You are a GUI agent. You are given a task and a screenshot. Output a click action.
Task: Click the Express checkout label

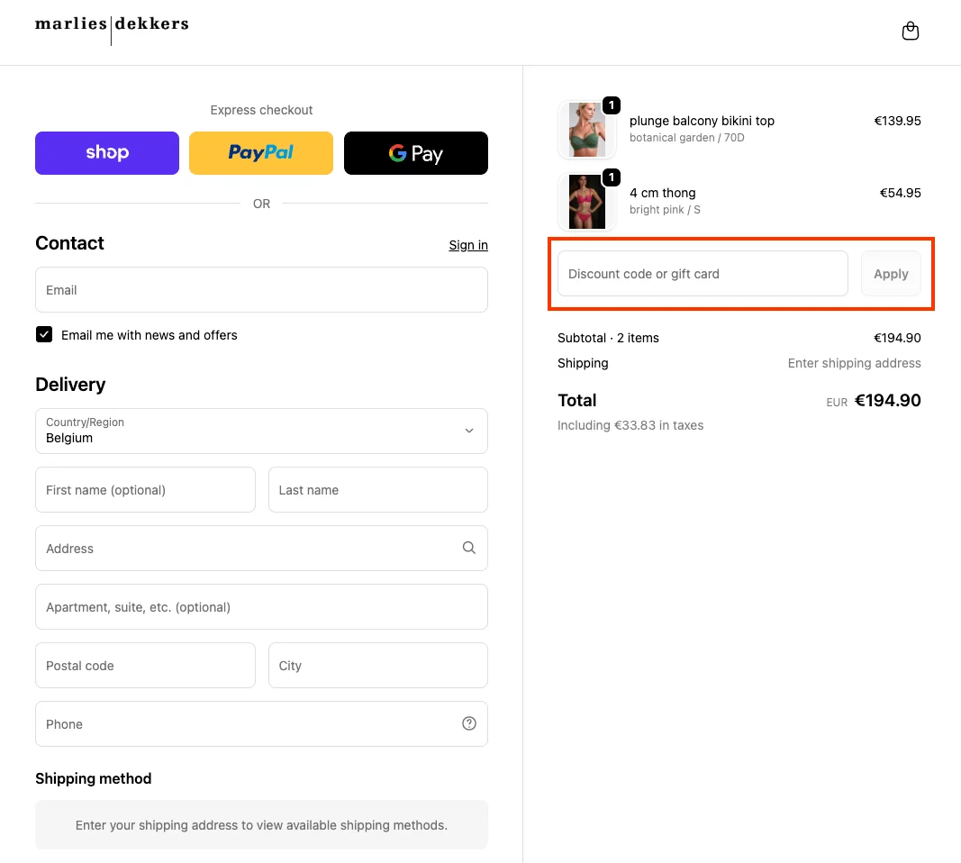[x=262, y=110]
